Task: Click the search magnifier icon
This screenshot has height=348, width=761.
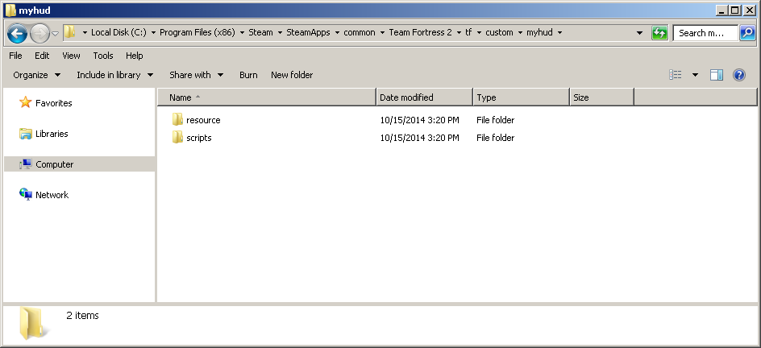Action: click(x=746, y=33)
